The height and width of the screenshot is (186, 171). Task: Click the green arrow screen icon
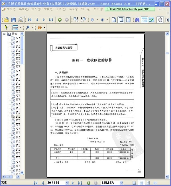point(151,20)
